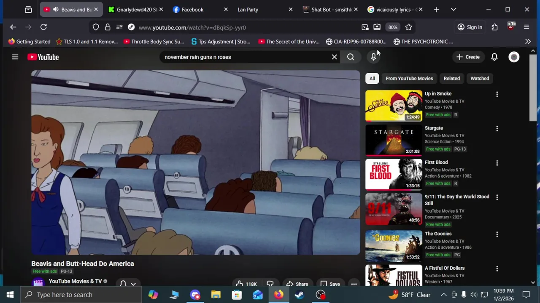Dislike the video
This screenshot has height=303, width=540.
(x=270, y=284)
